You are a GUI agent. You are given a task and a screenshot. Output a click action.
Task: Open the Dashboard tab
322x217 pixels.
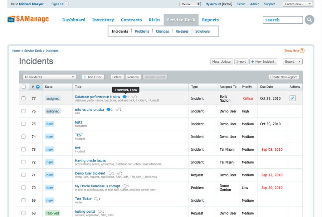[74, 20]
